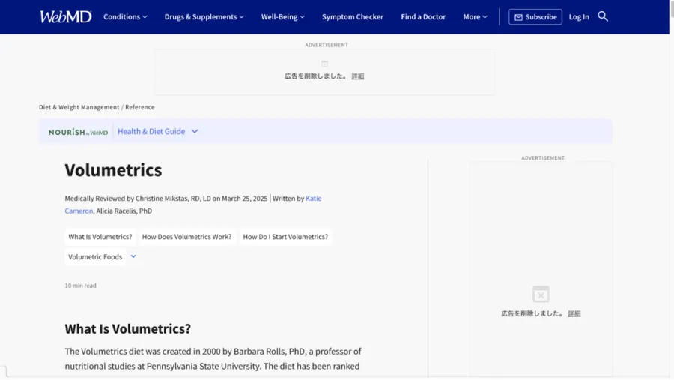Open Diet & Weight Management breadcrumb
The height and width of the screenshot is (380, 674).
click(x=79, y=107)
